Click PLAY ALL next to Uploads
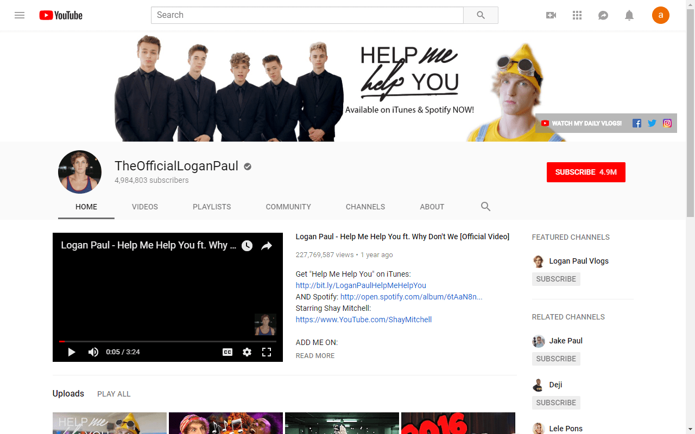The height and width of the screenshot is (434, 695). coord(114,394)
